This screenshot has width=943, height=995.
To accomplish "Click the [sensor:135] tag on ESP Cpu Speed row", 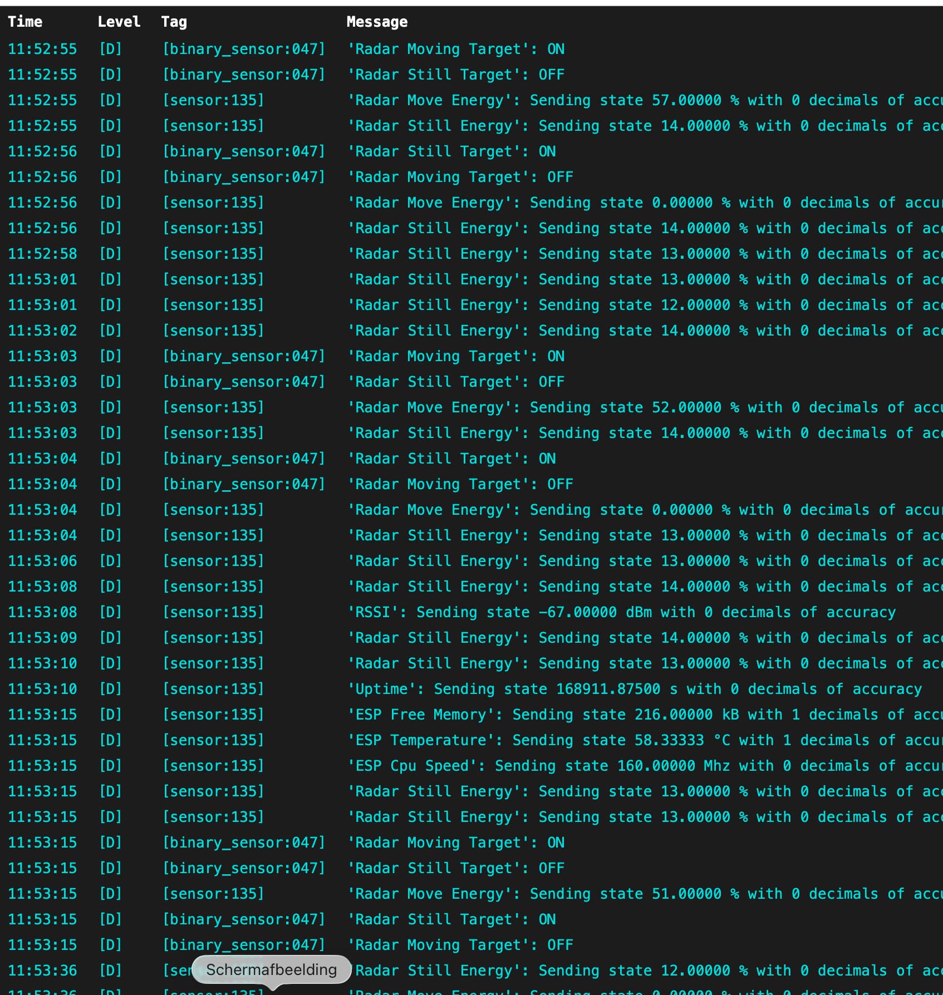I will 213,766.
